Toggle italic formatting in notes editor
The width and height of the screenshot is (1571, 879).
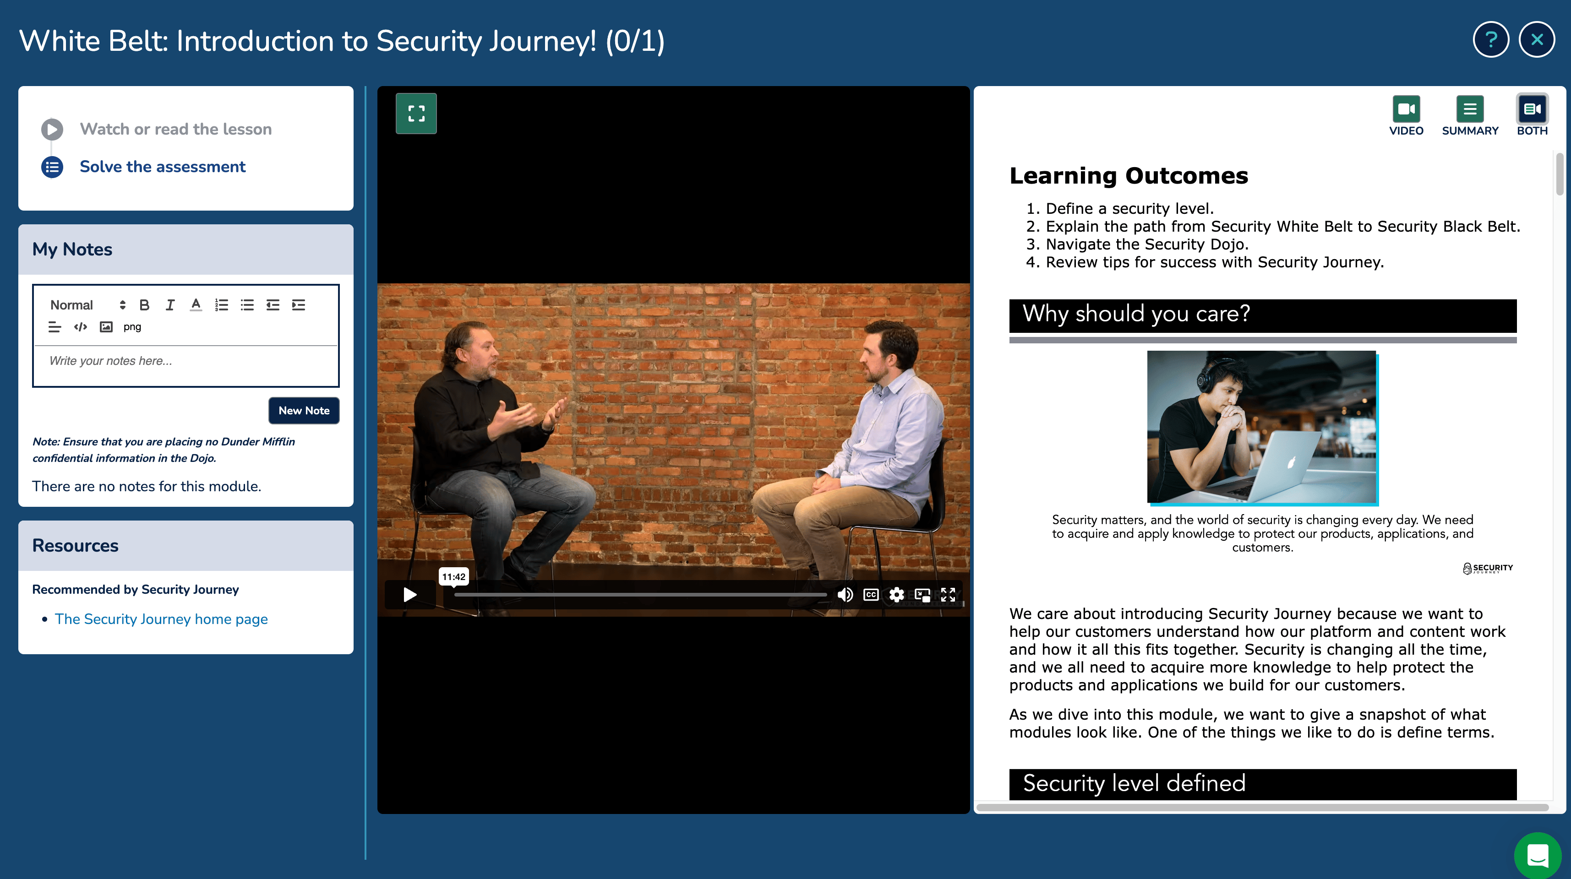click(170, 305)
